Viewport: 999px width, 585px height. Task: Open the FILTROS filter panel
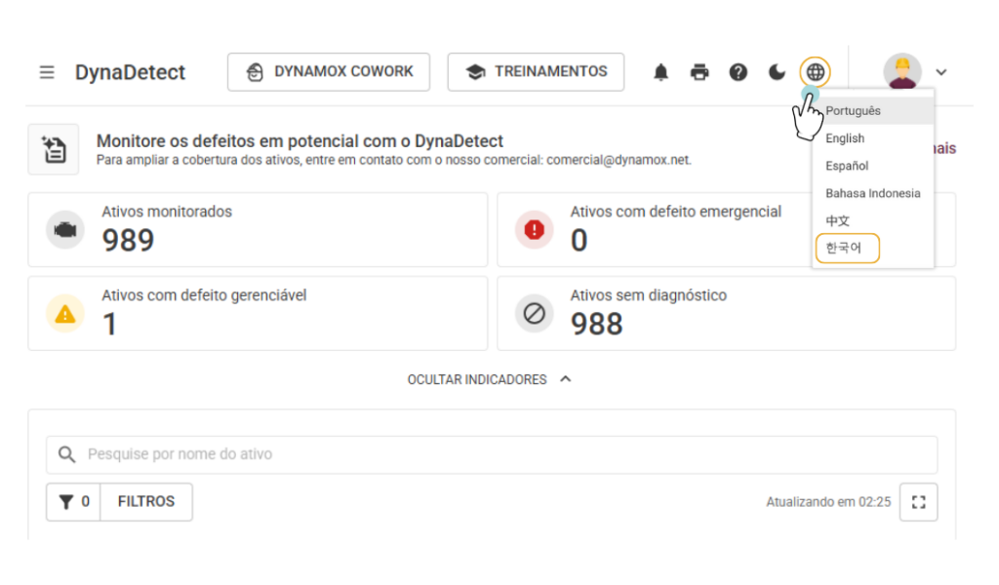tap(146, 501)
